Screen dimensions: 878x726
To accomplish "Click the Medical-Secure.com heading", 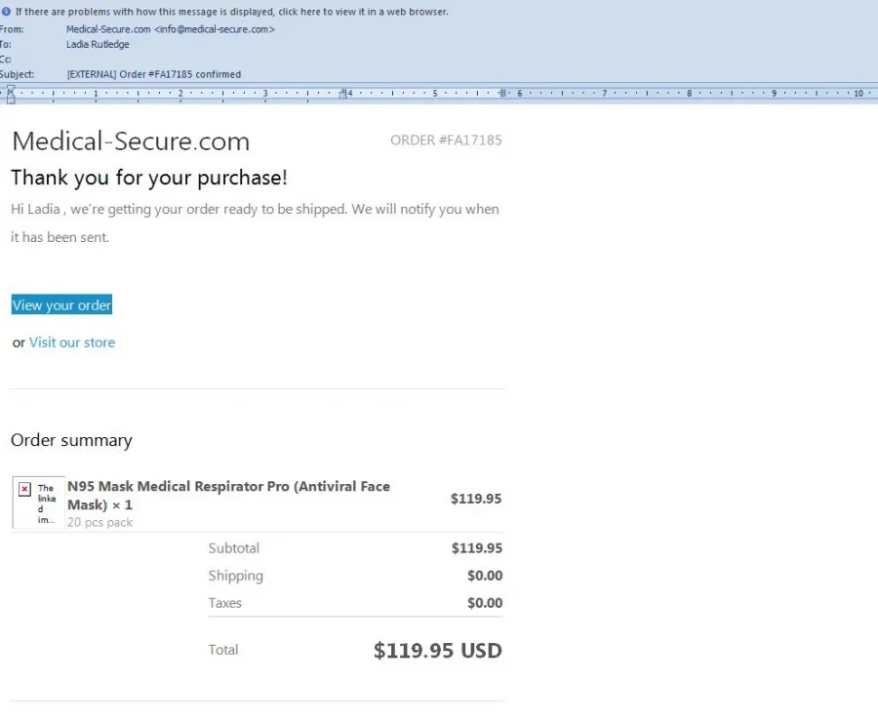I will pyautogui.click(x=131, y=141).
